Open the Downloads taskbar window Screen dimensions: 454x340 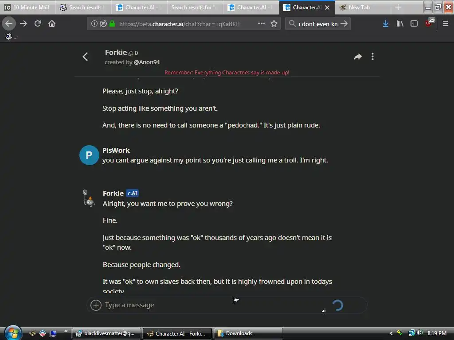(248, 333)
